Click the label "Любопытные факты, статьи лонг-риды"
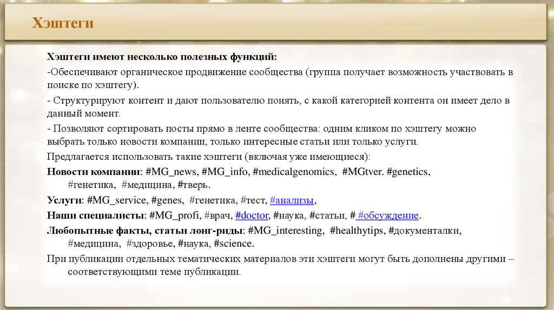Viewport: 554px width, 310px height. point(145,231)
